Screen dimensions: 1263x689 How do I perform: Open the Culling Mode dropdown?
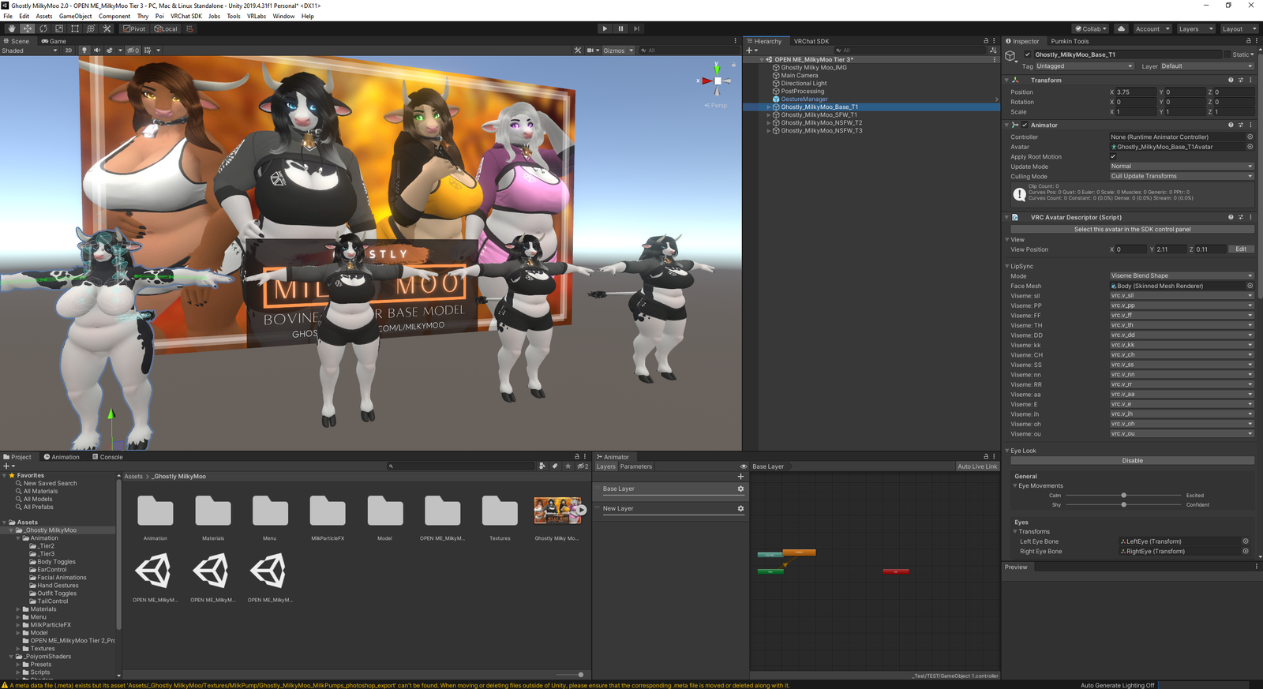pyautogui.click(x=1181, y=177)
